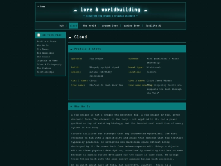Jump to Who He Is sidebar link

click(43, 45)
